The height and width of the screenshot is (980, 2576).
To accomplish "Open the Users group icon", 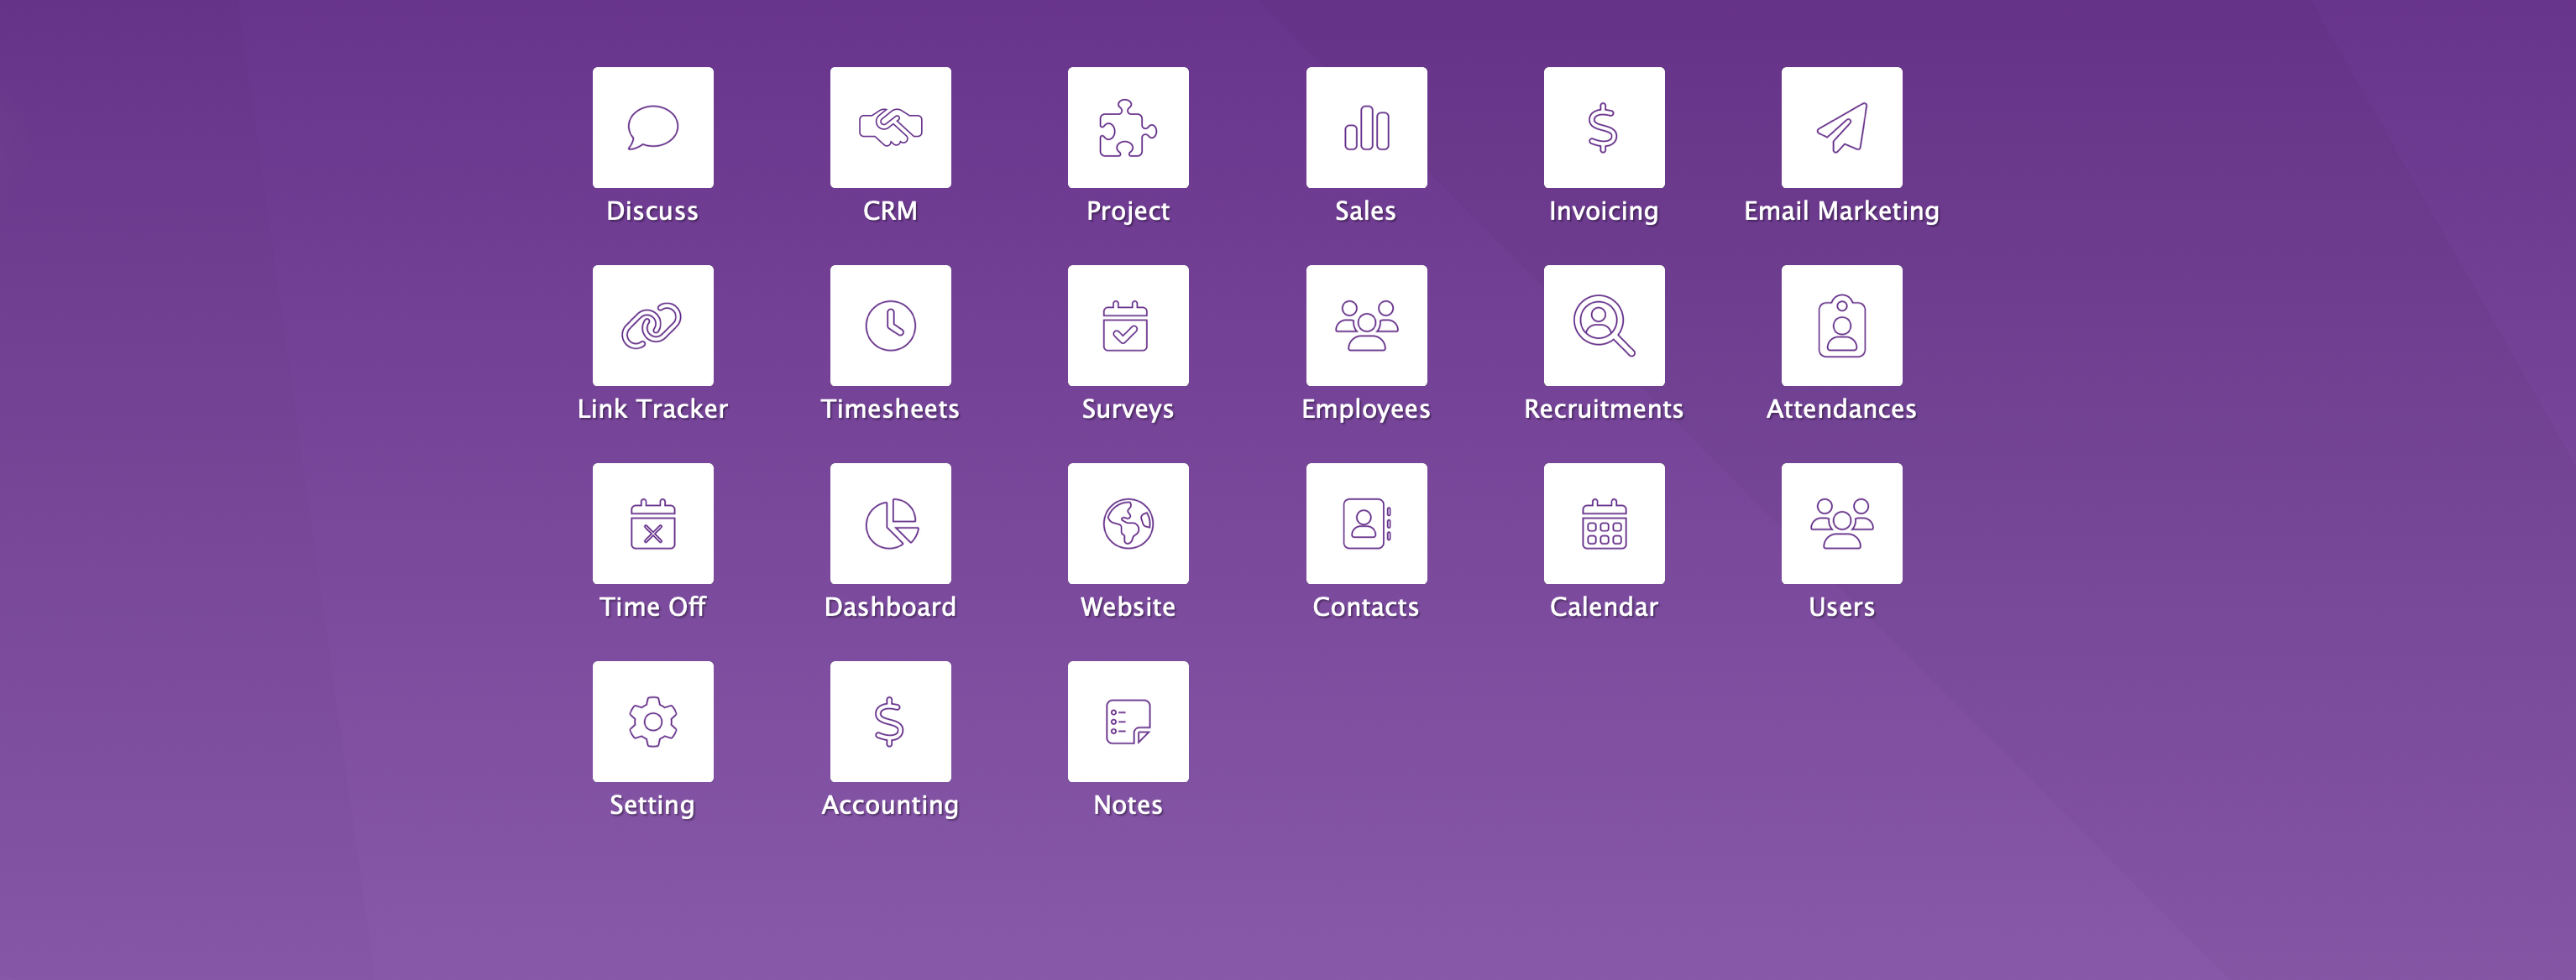I will (1842, 523).
